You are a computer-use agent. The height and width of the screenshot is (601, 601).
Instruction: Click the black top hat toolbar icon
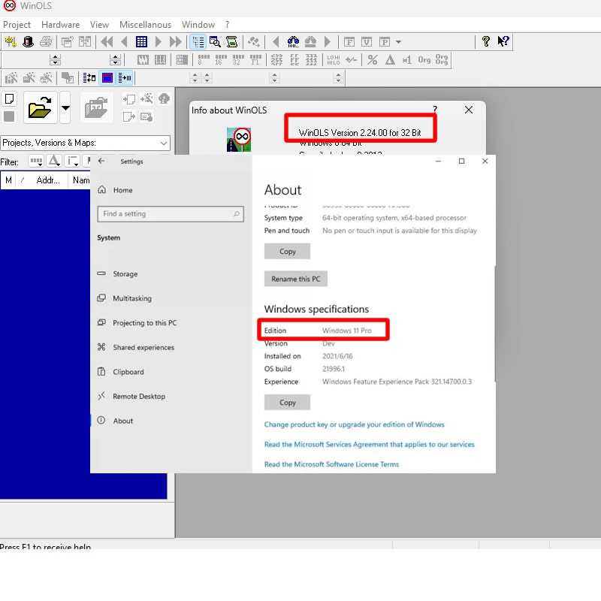coord(28,41)
